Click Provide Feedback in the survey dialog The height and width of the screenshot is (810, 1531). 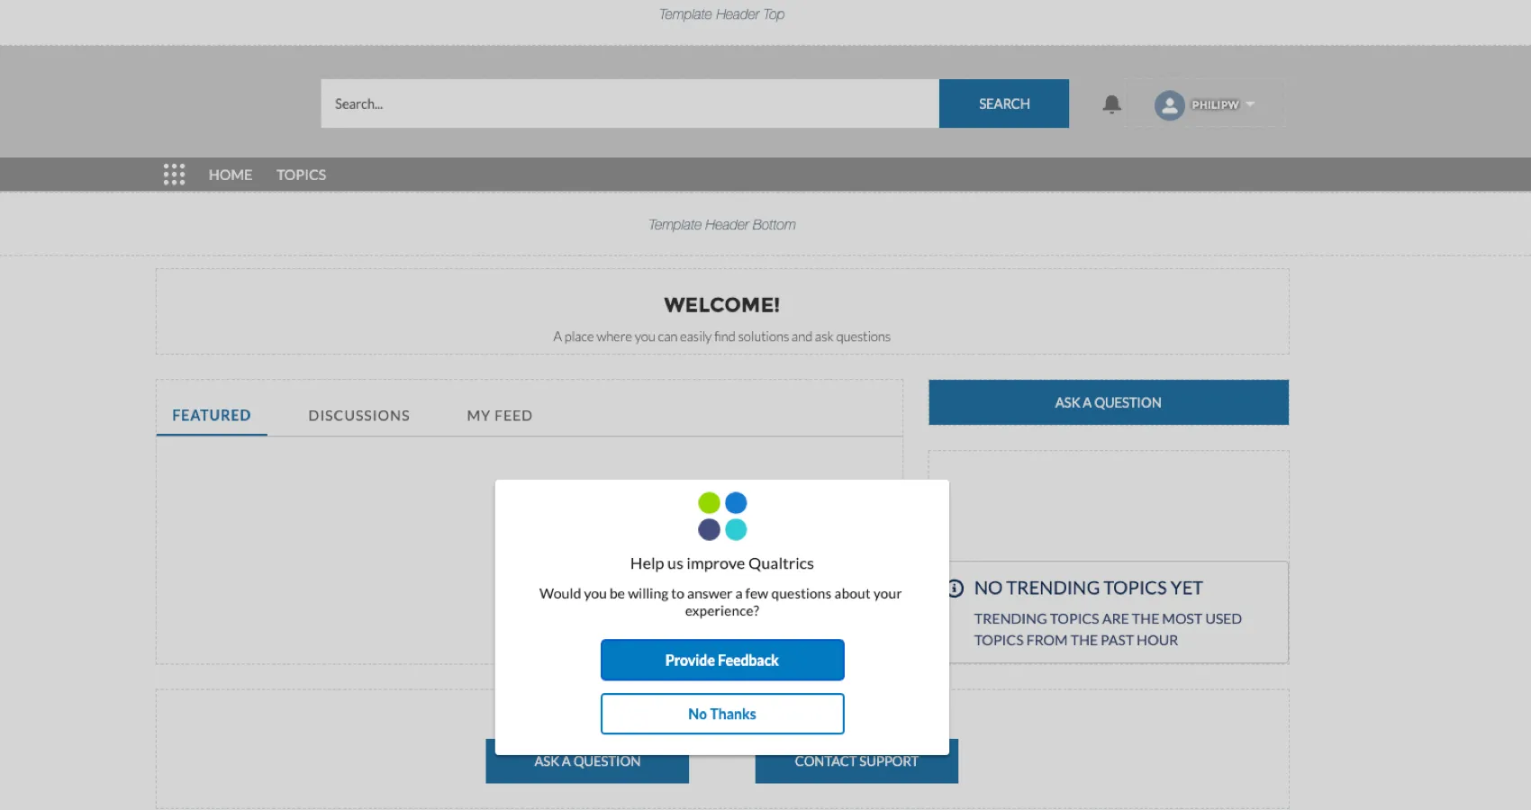pos(722,660)
